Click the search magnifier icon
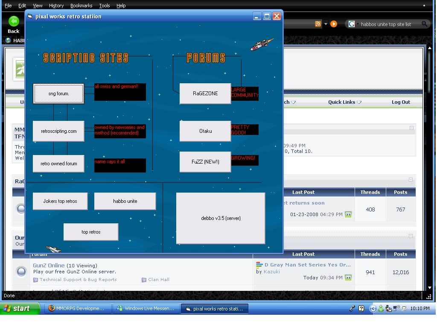The height and width of the screenshot is (328, 437). 424,24
